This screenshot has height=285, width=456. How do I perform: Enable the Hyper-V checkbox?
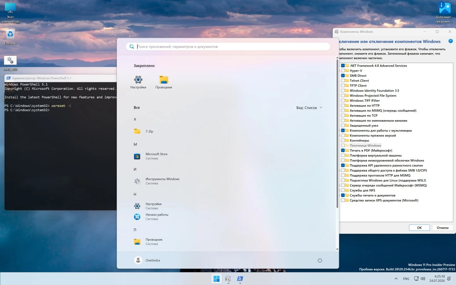(x=343, y=71)
